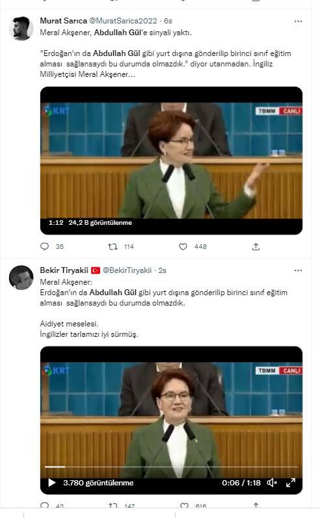The height and width of the screenshot is (518, 320).
Task: Open Bekir Tiryakii's profile avatar
Action: click(21, 278)
